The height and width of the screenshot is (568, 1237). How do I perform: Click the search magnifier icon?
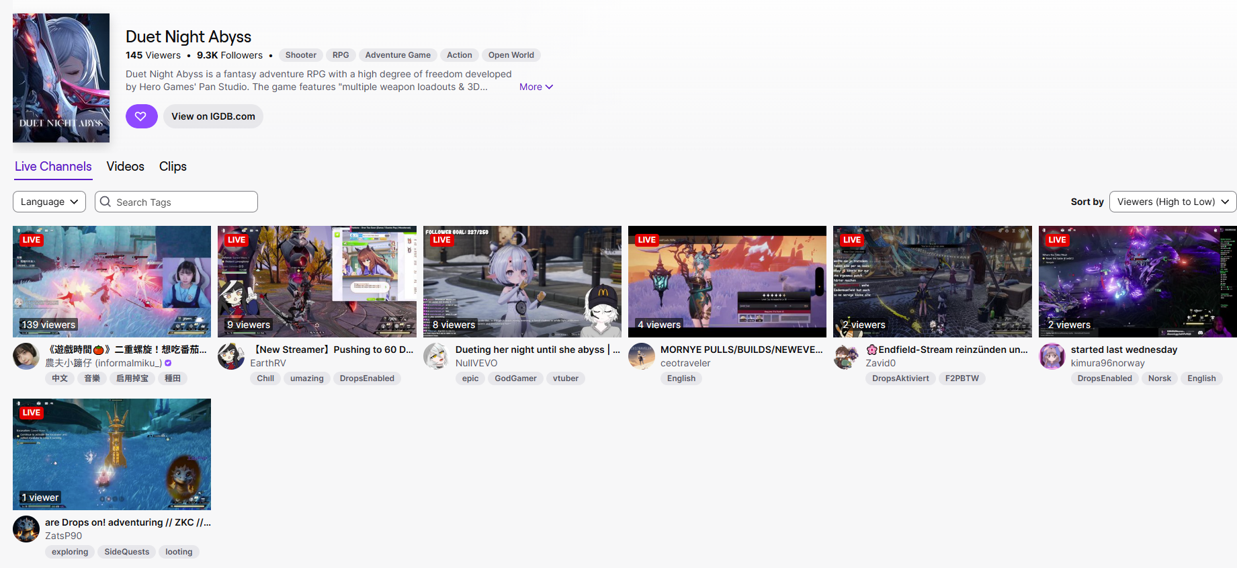point(105,202)
